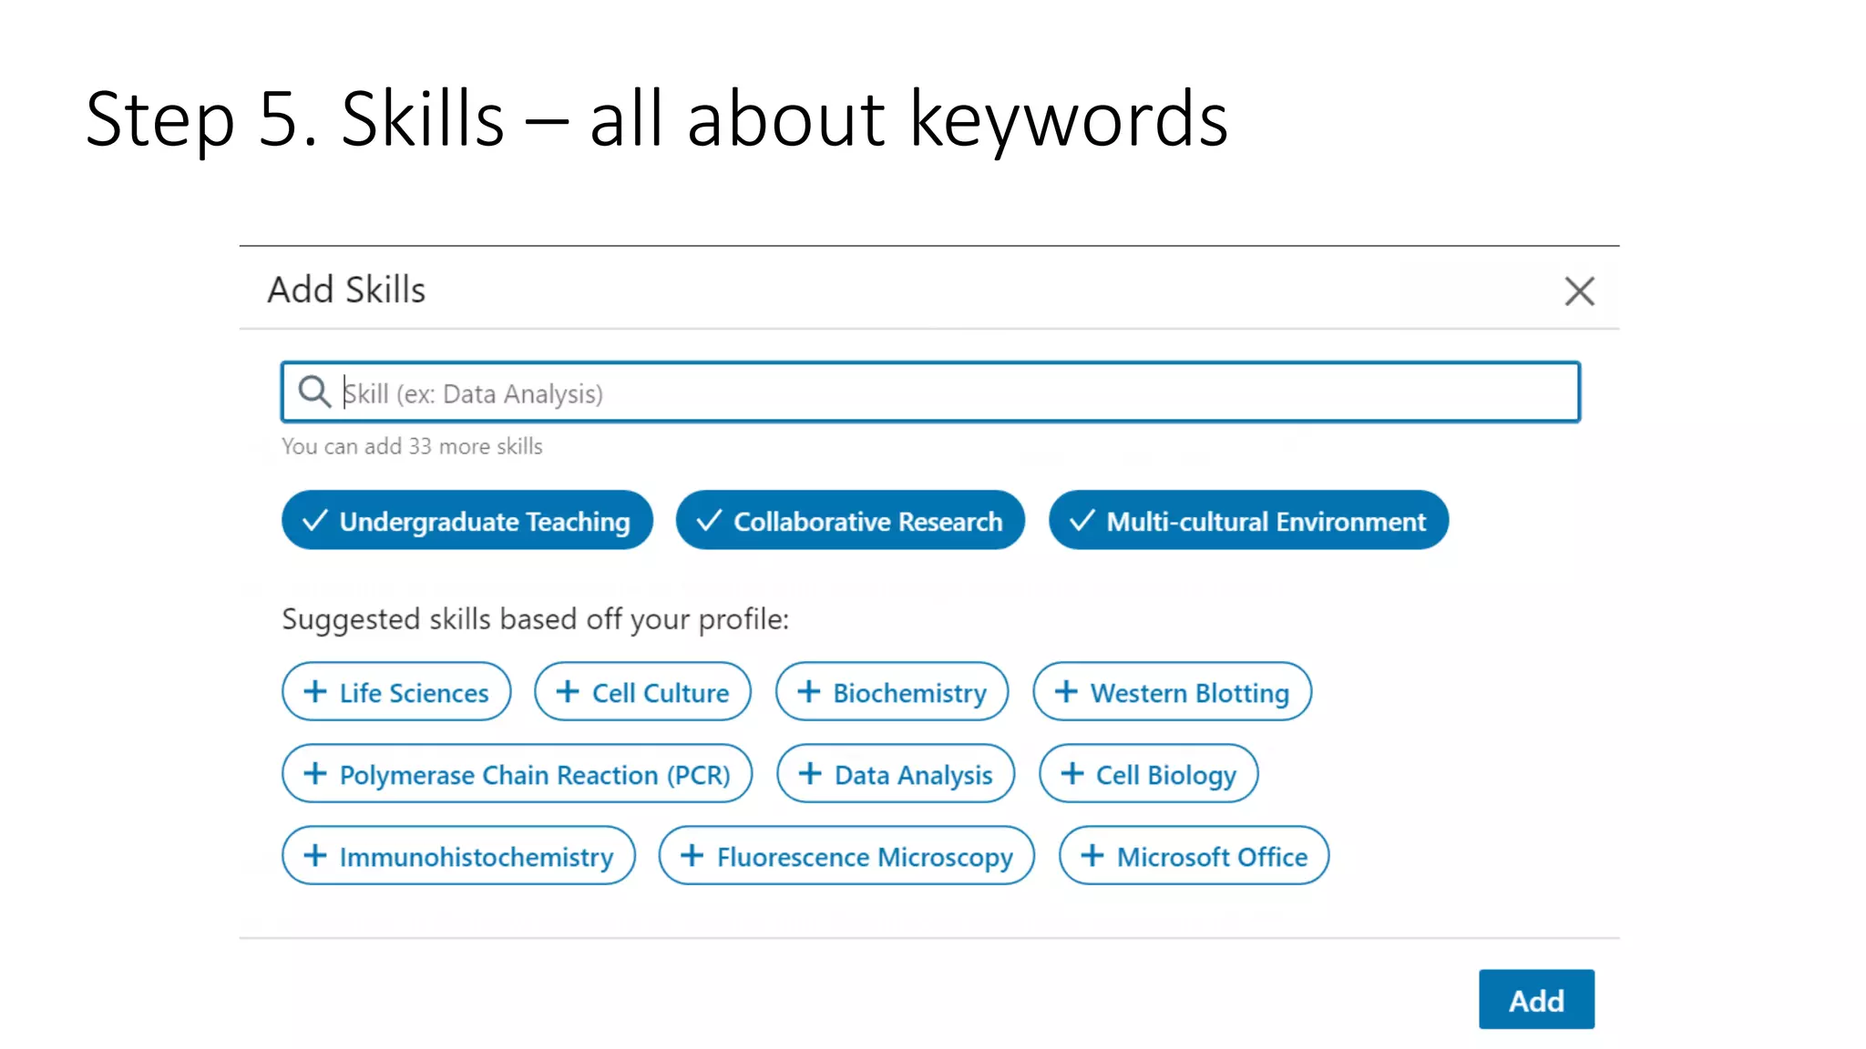Add Biochemistry suggested skill
This screenshot has width=1866, height=1049.
click(x=892, y=692)
